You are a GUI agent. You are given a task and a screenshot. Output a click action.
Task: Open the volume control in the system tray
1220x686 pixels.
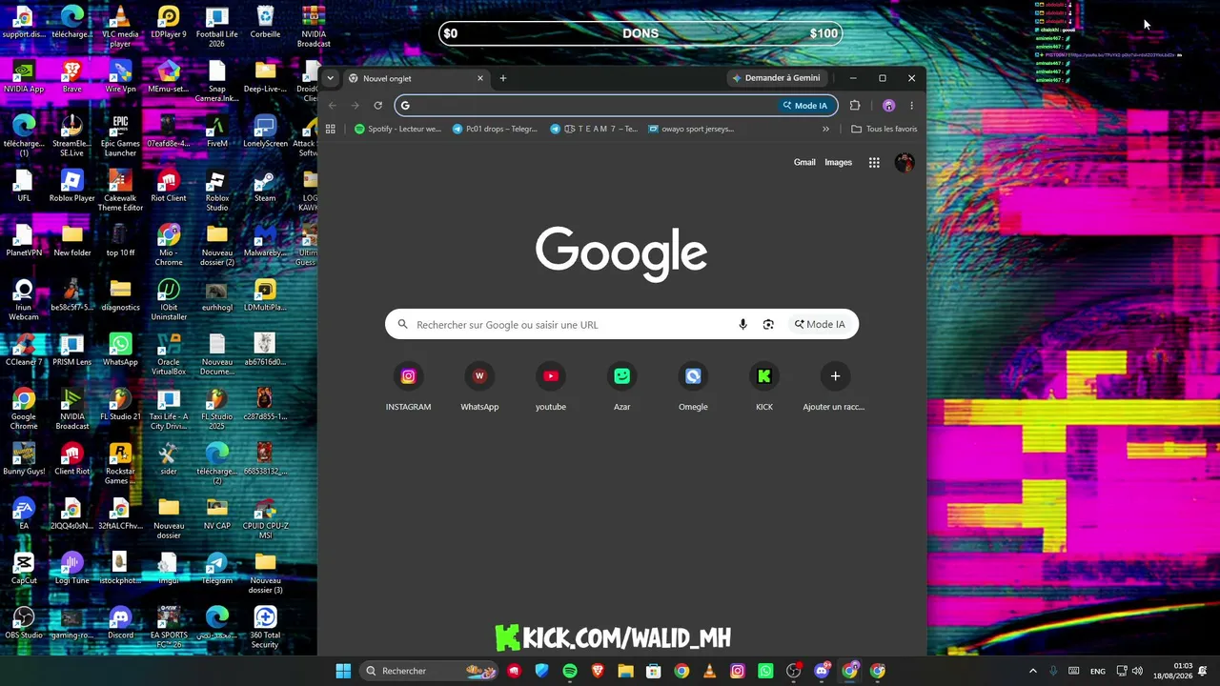pos(1137,671)
